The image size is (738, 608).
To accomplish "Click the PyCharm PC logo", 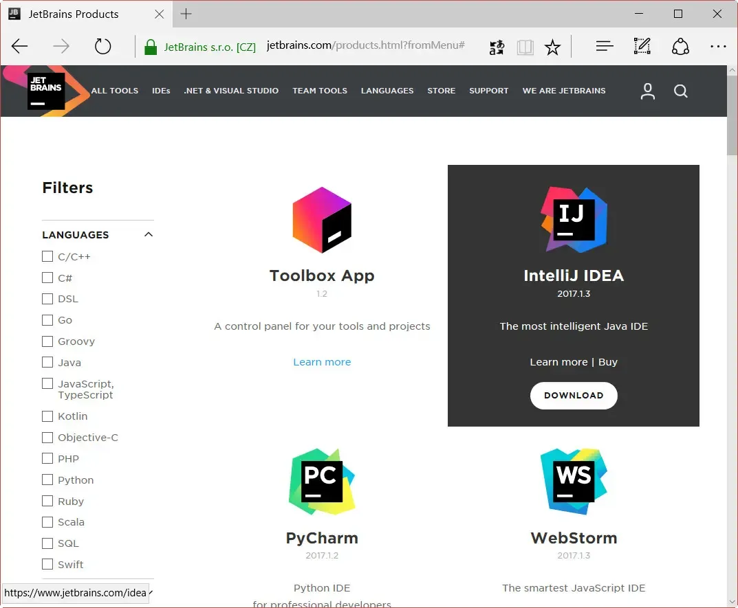I will [x=322, y=482].
